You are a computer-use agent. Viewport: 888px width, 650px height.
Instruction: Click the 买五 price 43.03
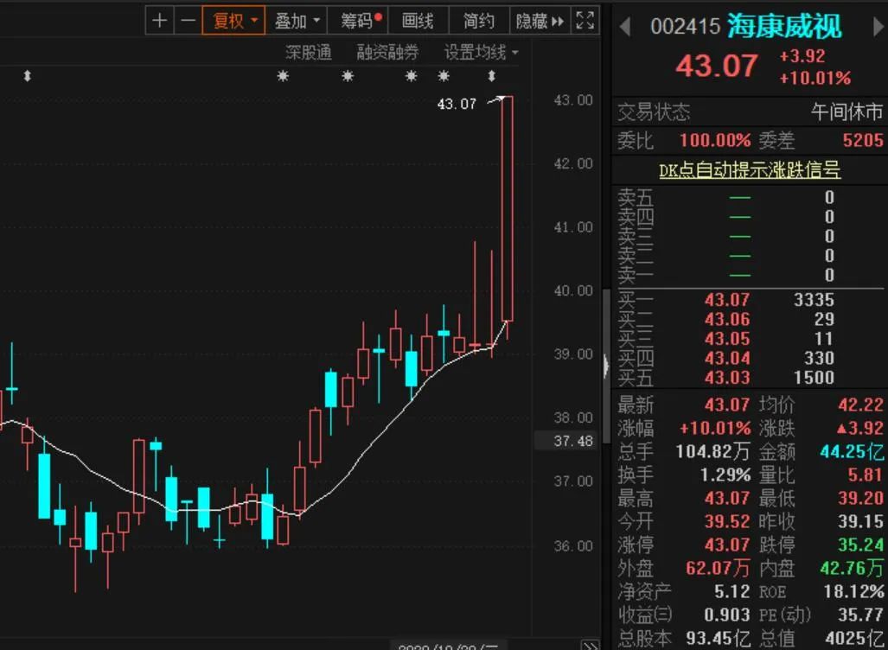click(x=727, y=377)
